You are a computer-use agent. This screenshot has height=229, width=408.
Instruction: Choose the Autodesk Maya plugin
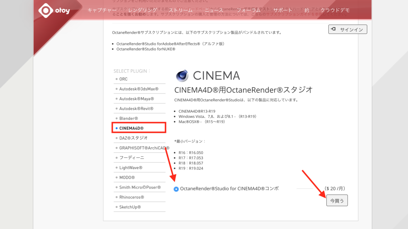point(136,99)
